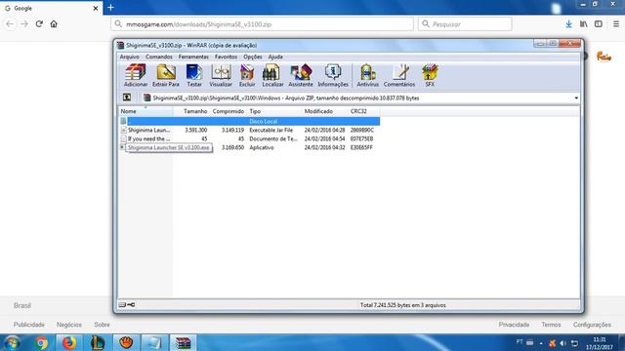
Task: Switch to WinRAR in the taskbar
Action: (183, 342)
